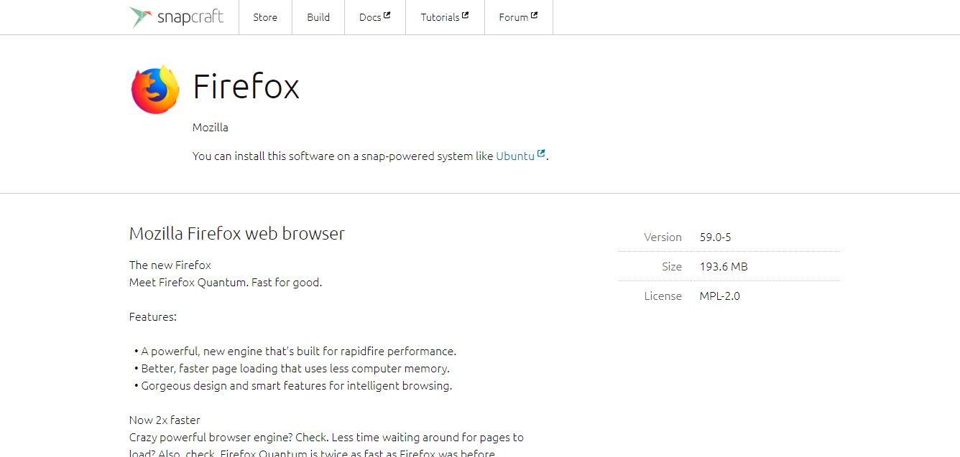Follow the Ubuntu hyperlink

pos(515,156)
